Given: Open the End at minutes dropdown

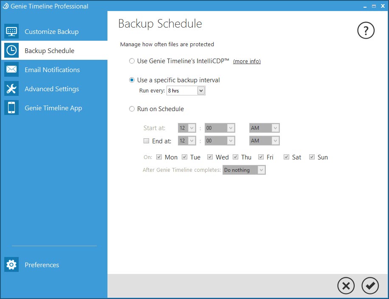Looking at the screenshot, I should tap(220, 141).
